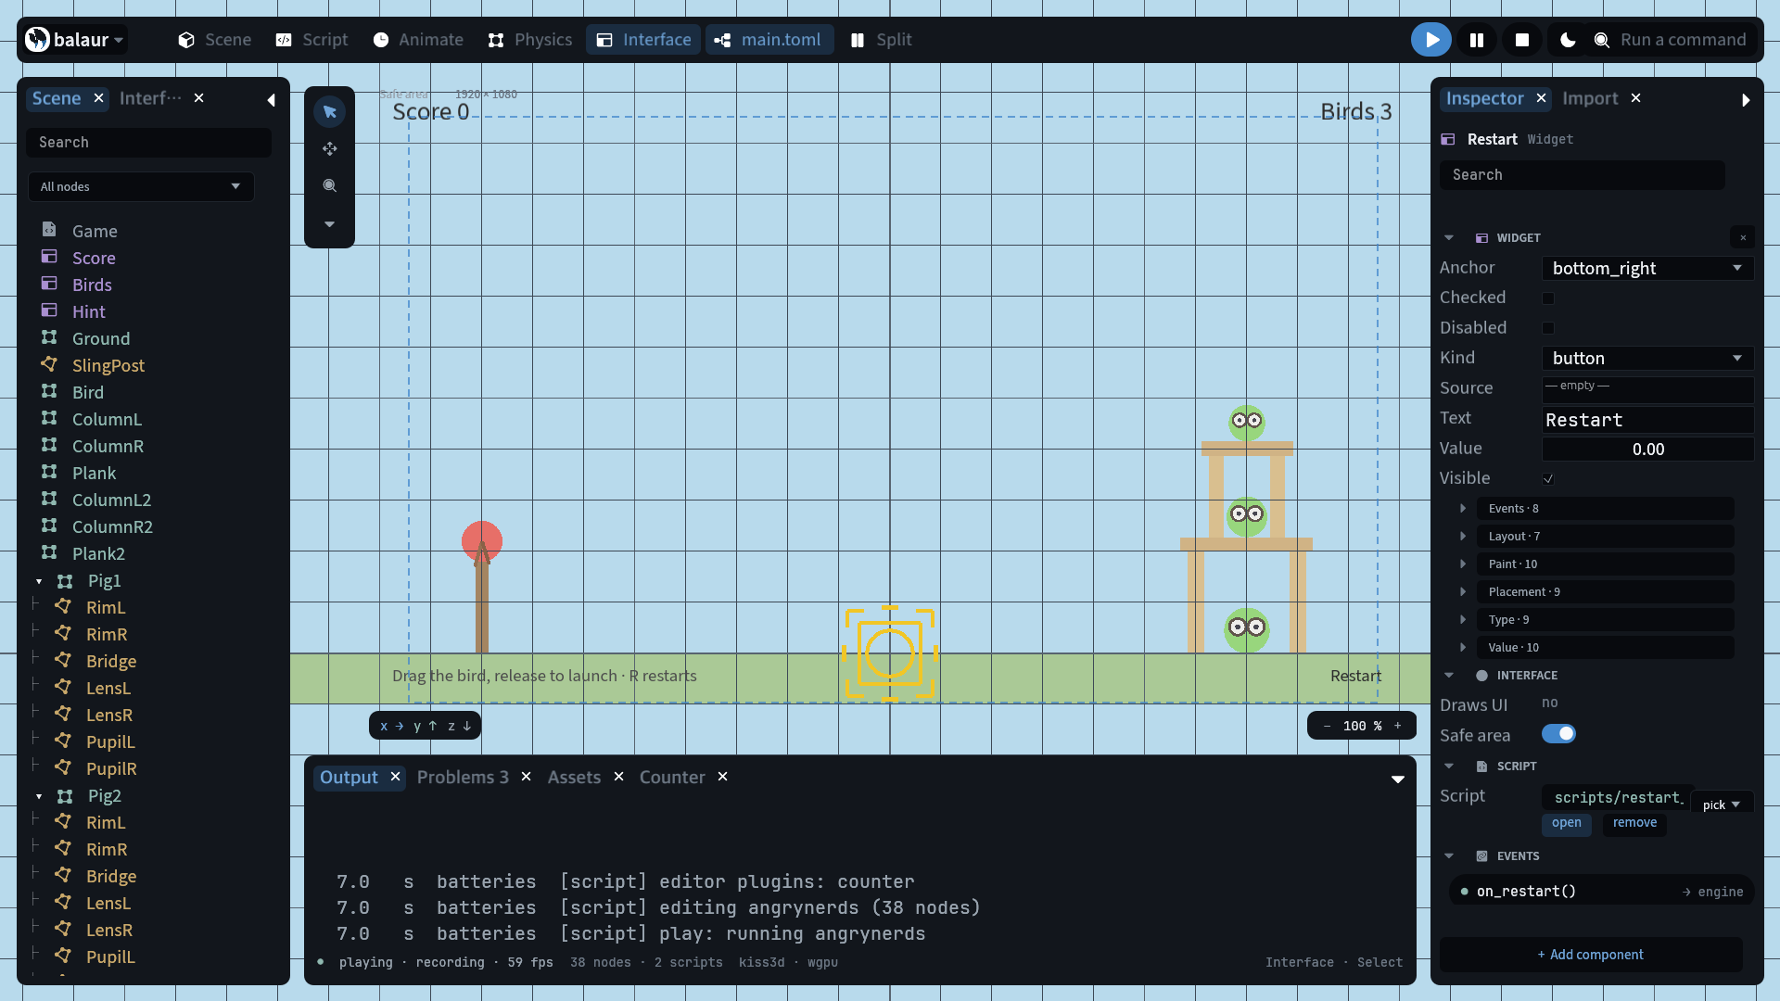The height and width of the screenshot is (1001, 1780).
Task: Open the script pick dropdown
Action: [1722, 805]
